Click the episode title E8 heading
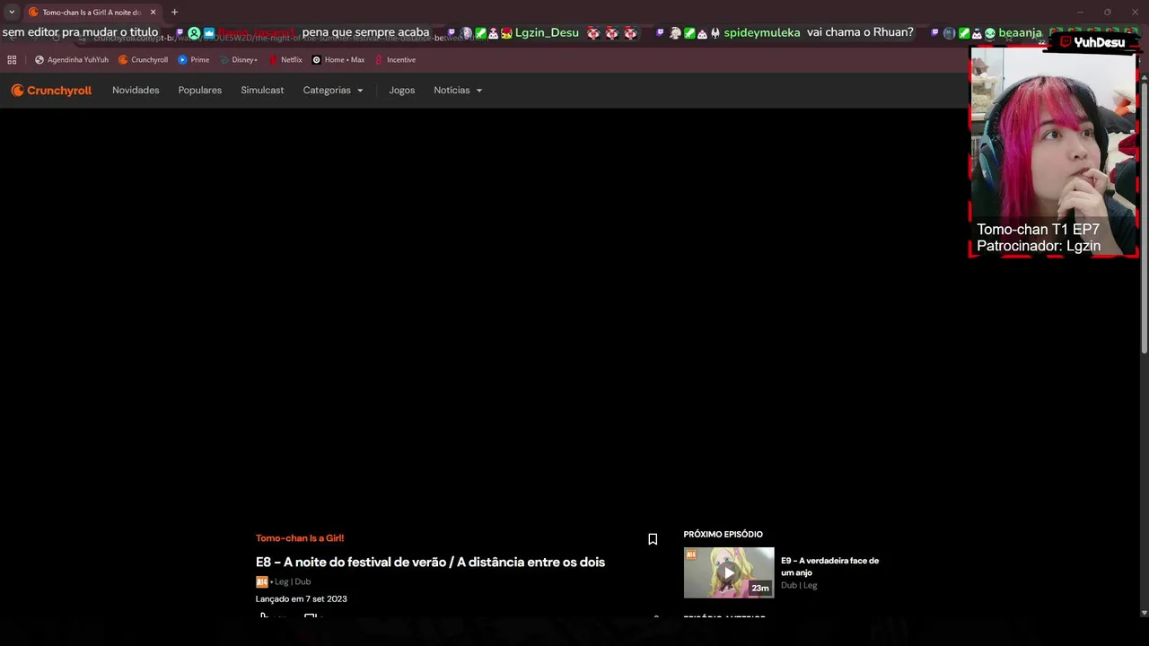 pos(430,563)
